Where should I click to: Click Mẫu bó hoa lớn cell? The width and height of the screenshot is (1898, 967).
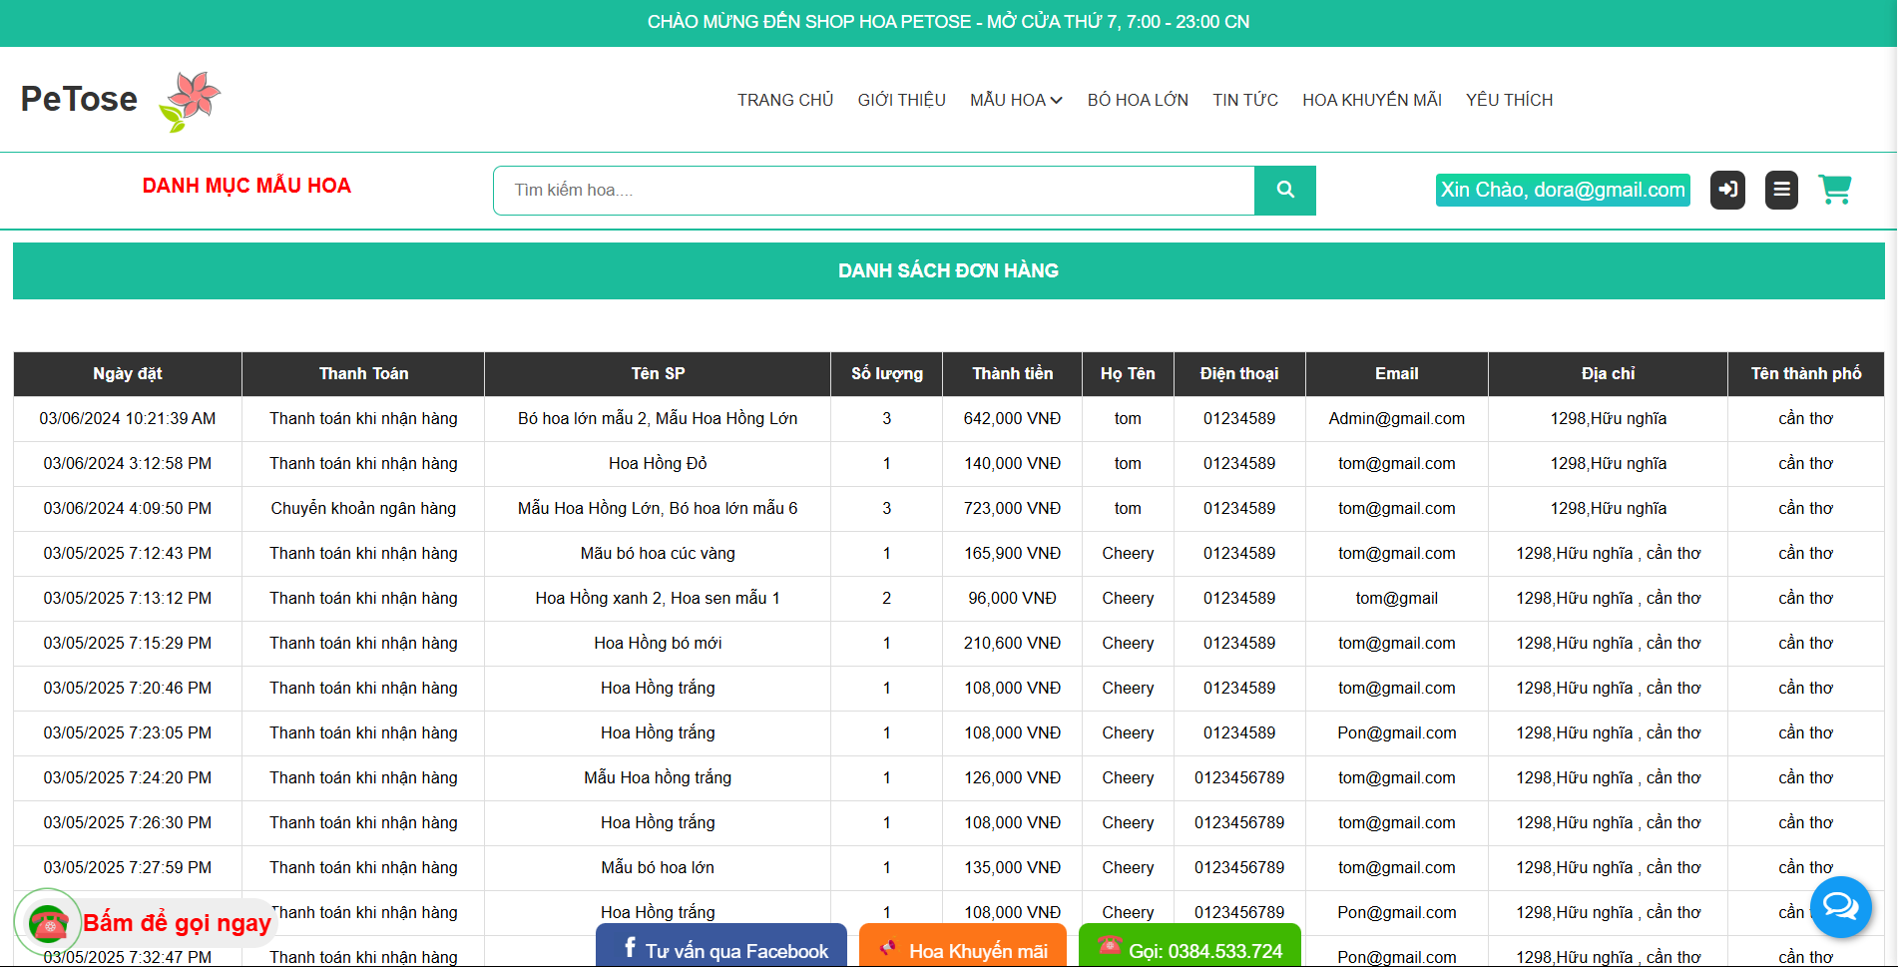658,867
